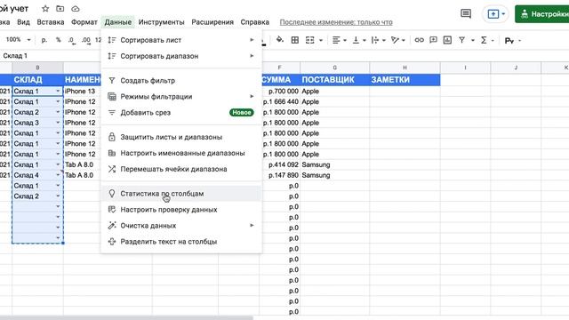Click the Ру input tools icon
Image resolution: width=569 pixels, height=320 pixels.
click(509, 41)
